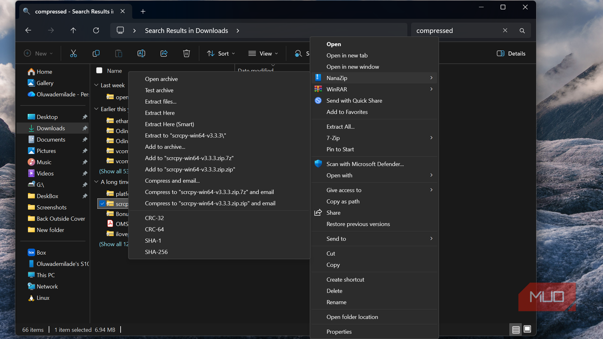Expand the WinRAR submenu
Viewport: 603px width, 339px height.
coord(374,89)
